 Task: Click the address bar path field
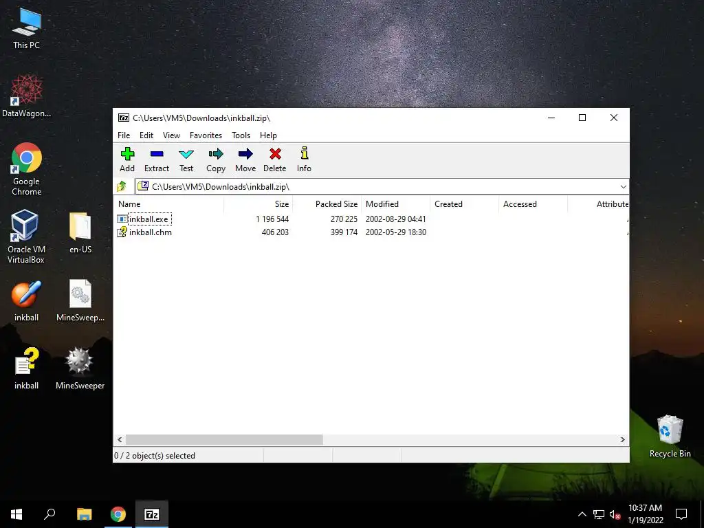tap(382, 187)
